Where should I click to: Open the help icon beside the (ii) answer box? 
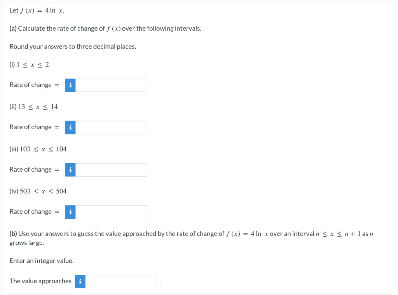70,127
